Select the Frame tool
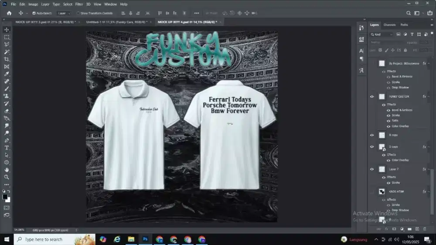 [7, 67]
